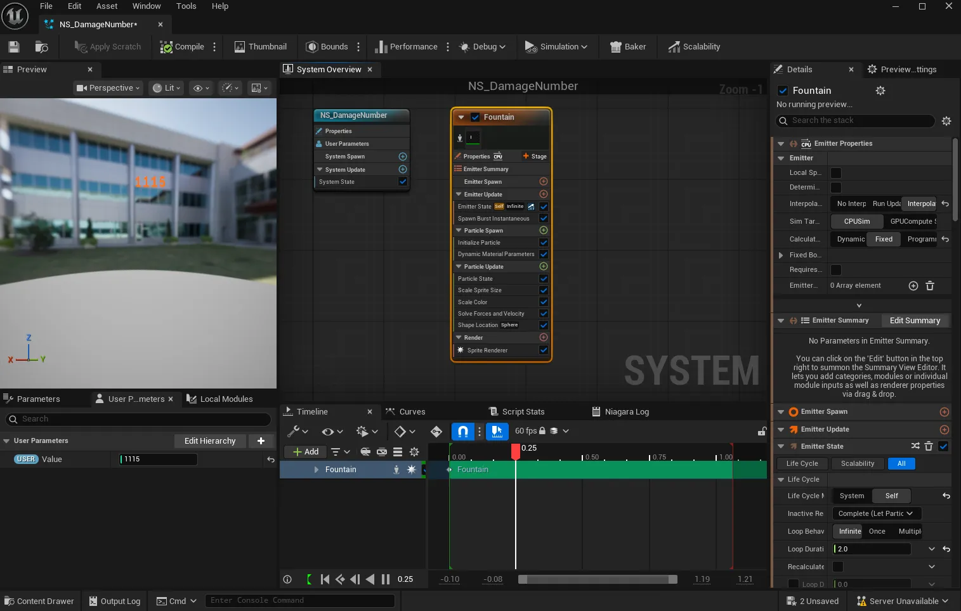The image size is (961, 611).
Task: Pause the timeline playback
Action: pyautogui.click(x=386, y=579)
